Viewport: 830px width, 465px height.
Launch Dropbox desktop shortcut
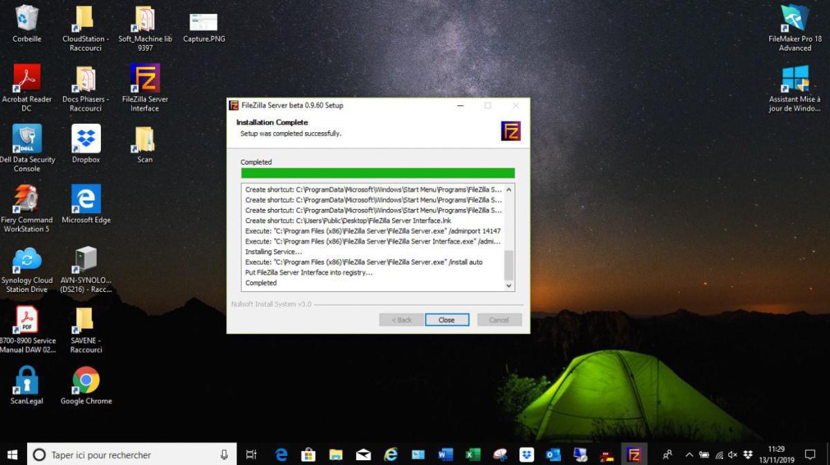click(86, 143)
